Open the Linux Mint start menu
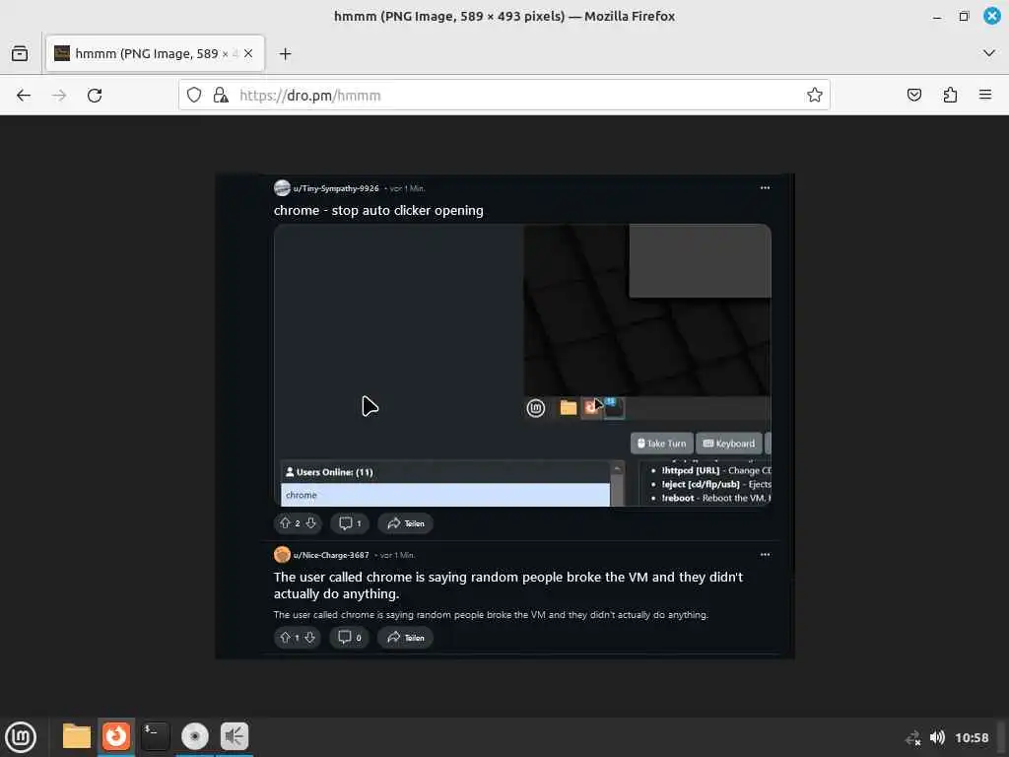This screenshot has height=757, width=1009. click(21, 737)
